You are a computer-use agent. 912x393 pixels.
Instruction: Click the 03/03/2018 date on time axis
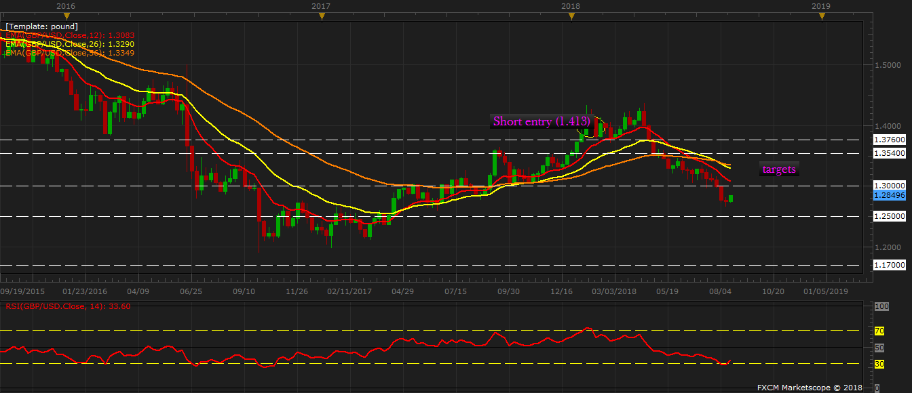pos(615,291)
